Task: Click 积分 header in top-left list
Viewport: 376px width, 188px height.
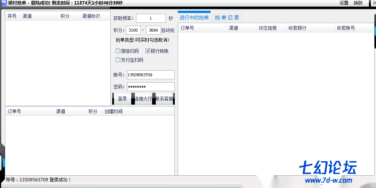Action: 65,16
